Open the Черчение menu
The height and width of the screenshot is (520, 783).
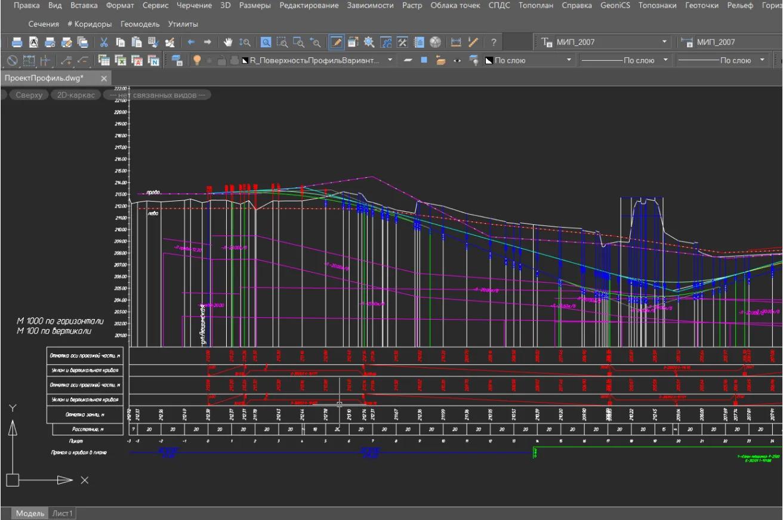tap(195, 5)
